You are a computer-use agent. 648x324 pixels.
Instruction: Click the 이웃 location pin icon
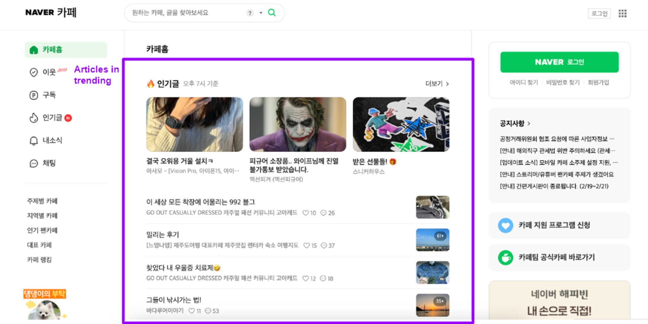coord(34,73)
